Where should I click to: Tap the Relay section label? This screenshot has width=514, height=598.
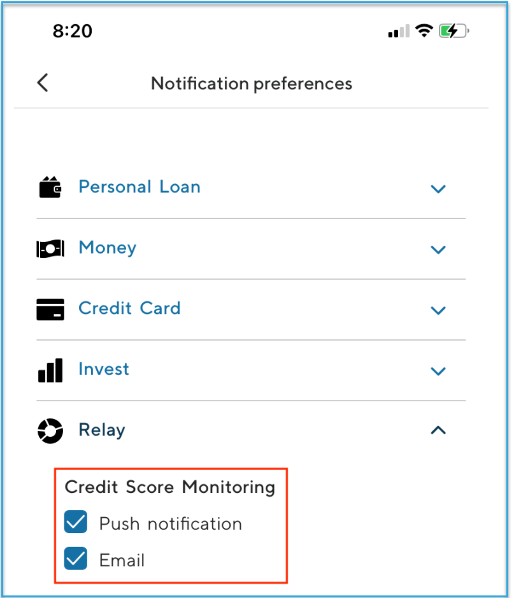(102, 430)
